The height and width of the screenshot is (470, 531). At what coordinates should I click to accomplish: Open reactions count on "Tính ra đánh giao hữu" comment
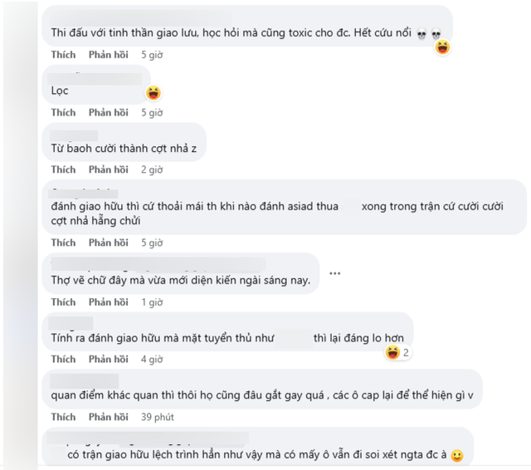[399, 353]
